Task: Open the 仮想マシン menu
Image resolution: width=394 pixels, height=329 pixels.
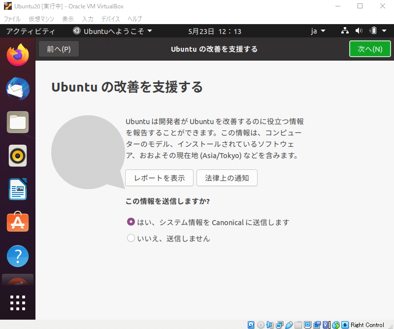Action: 41,19
